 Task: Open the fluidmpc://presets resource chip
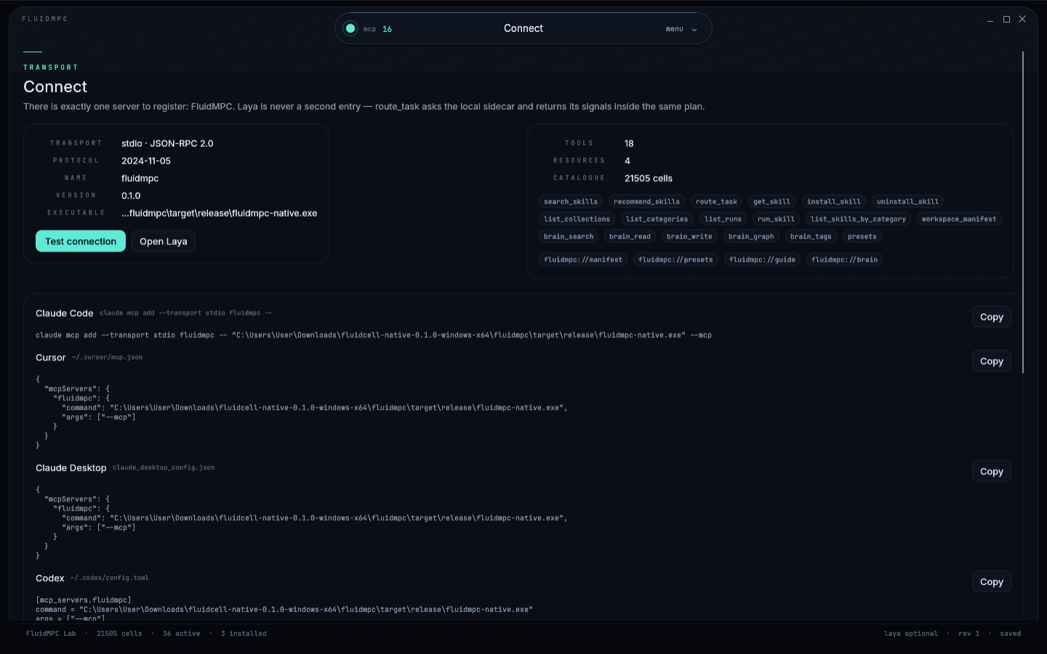coord(676,260)
